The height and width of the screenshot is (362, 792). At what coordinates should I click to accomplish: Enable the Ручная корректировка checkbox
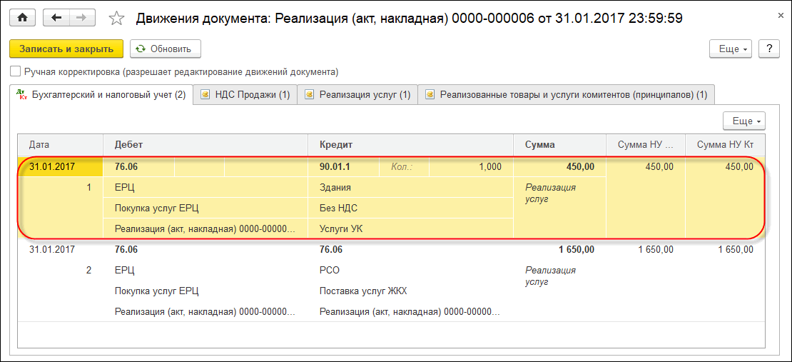pyautogui.click(x=15, y=72)
